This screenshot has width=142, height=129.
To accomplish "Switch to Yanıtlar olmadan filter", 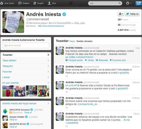I will 84,41.
